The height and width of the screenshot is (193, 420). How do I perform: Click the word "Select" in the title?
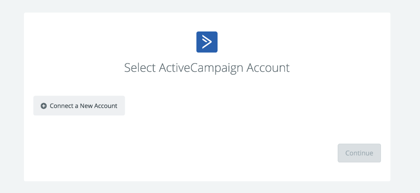[140, 68]
